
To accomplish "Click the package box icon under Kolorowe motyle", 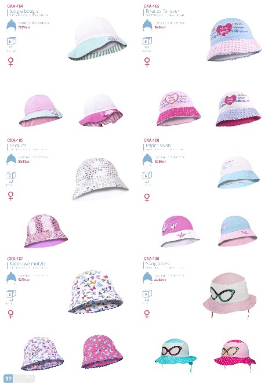I will coord(11,293).
